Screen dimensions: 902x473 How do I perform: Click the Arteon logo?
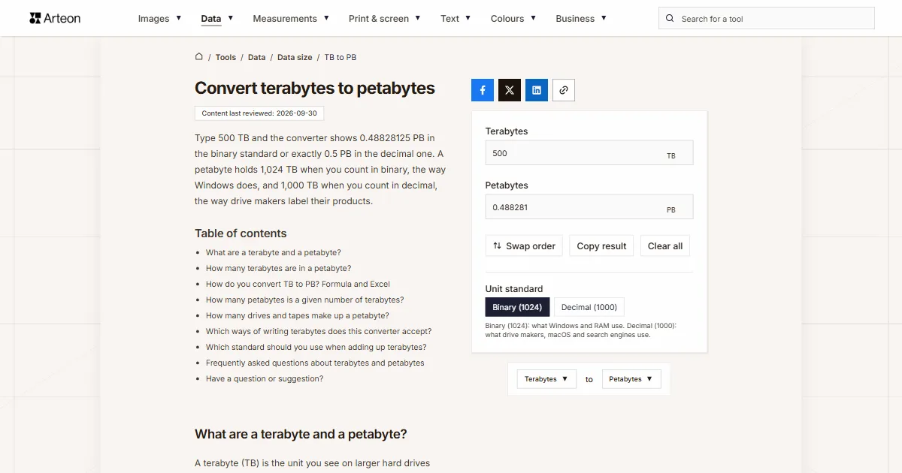[55, 18]
